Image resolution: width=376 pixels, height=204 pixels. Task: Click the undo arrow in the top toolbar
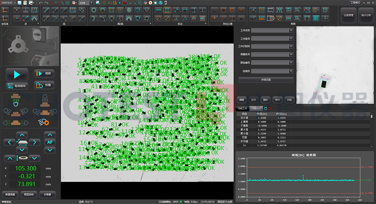pos(40,3)
